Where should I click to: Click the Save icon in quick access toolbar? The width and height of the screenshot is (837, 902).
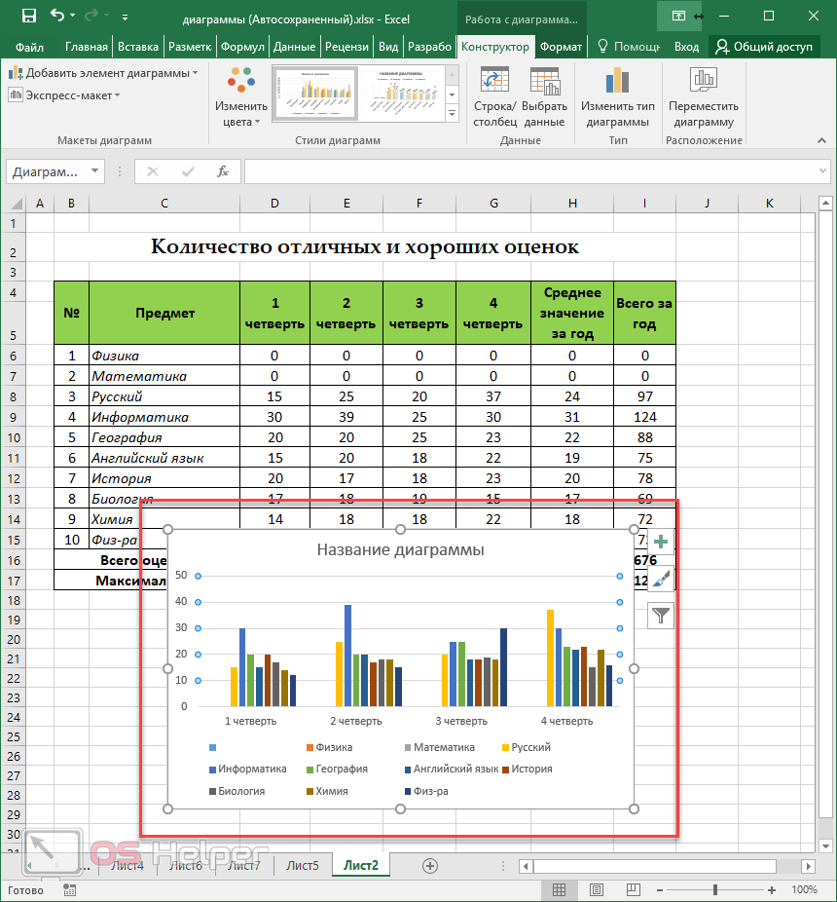pos(28,16)
